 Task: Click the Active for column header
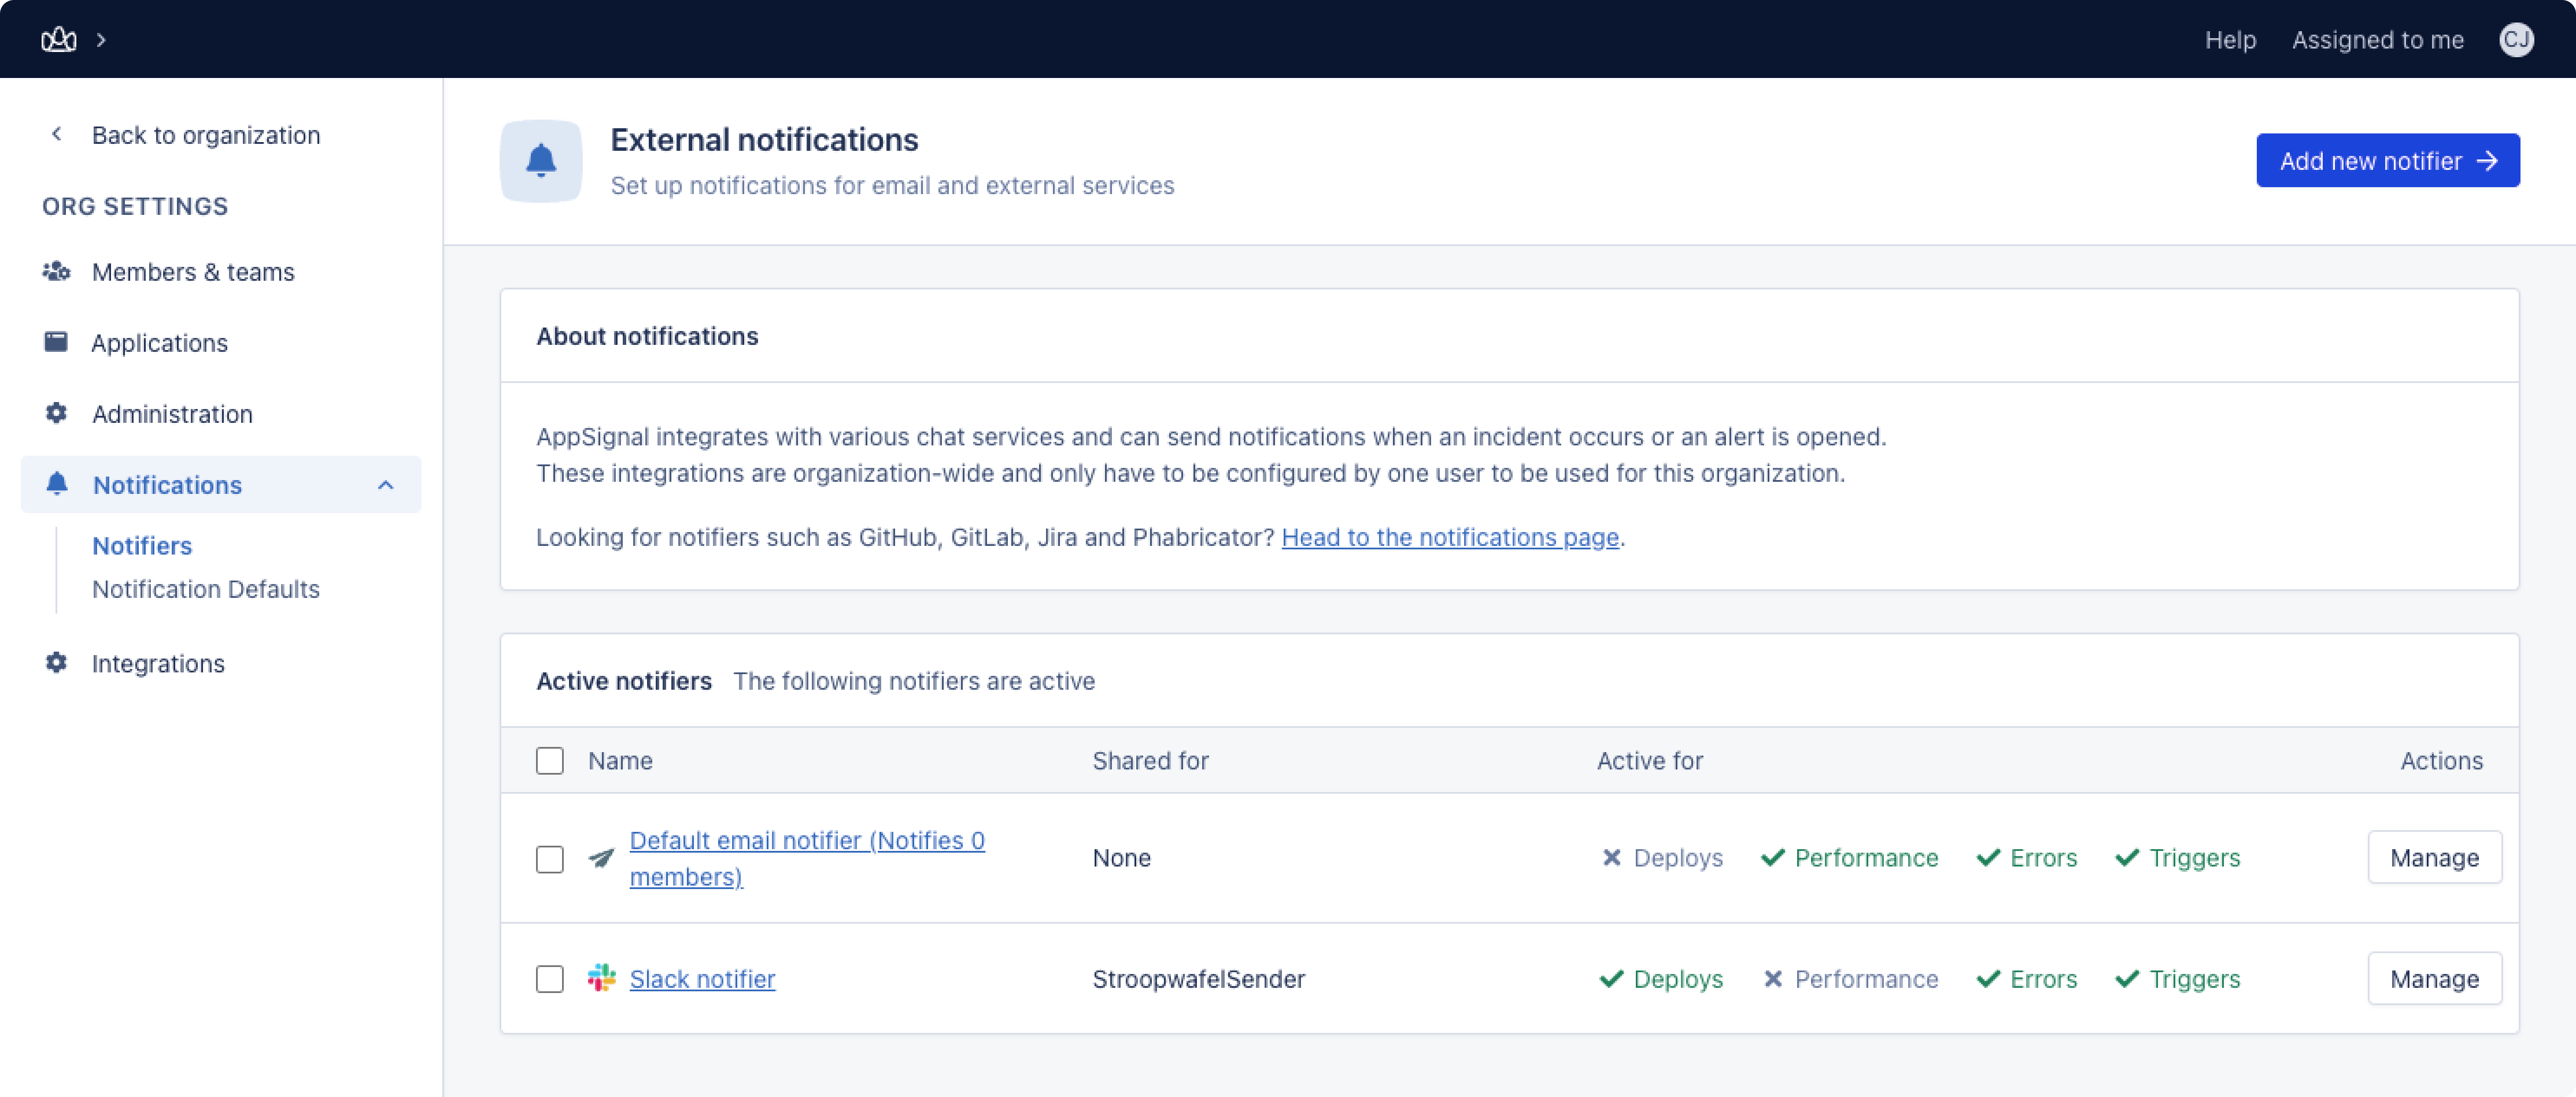pyautogui.click(x=1649, y=760)
